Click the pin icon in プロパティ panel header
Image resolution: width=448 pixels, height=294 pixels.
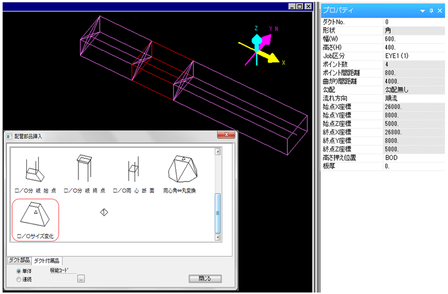tap(431, 11)
